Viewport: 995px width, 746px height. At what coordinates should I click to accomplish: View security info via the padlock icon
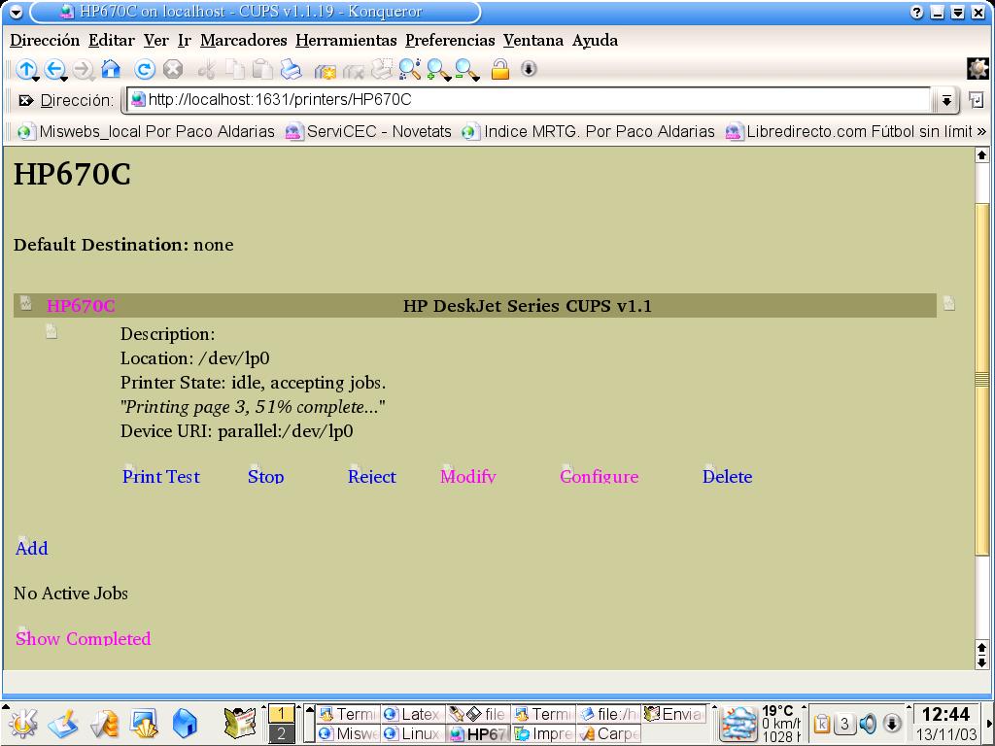pos(500,69)
